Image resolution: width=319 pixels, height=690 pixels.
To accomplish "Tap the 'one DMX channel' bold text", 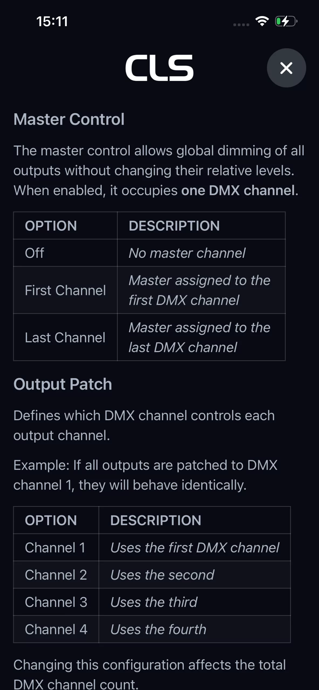I will pyautogui.click(x=238, y=190).
